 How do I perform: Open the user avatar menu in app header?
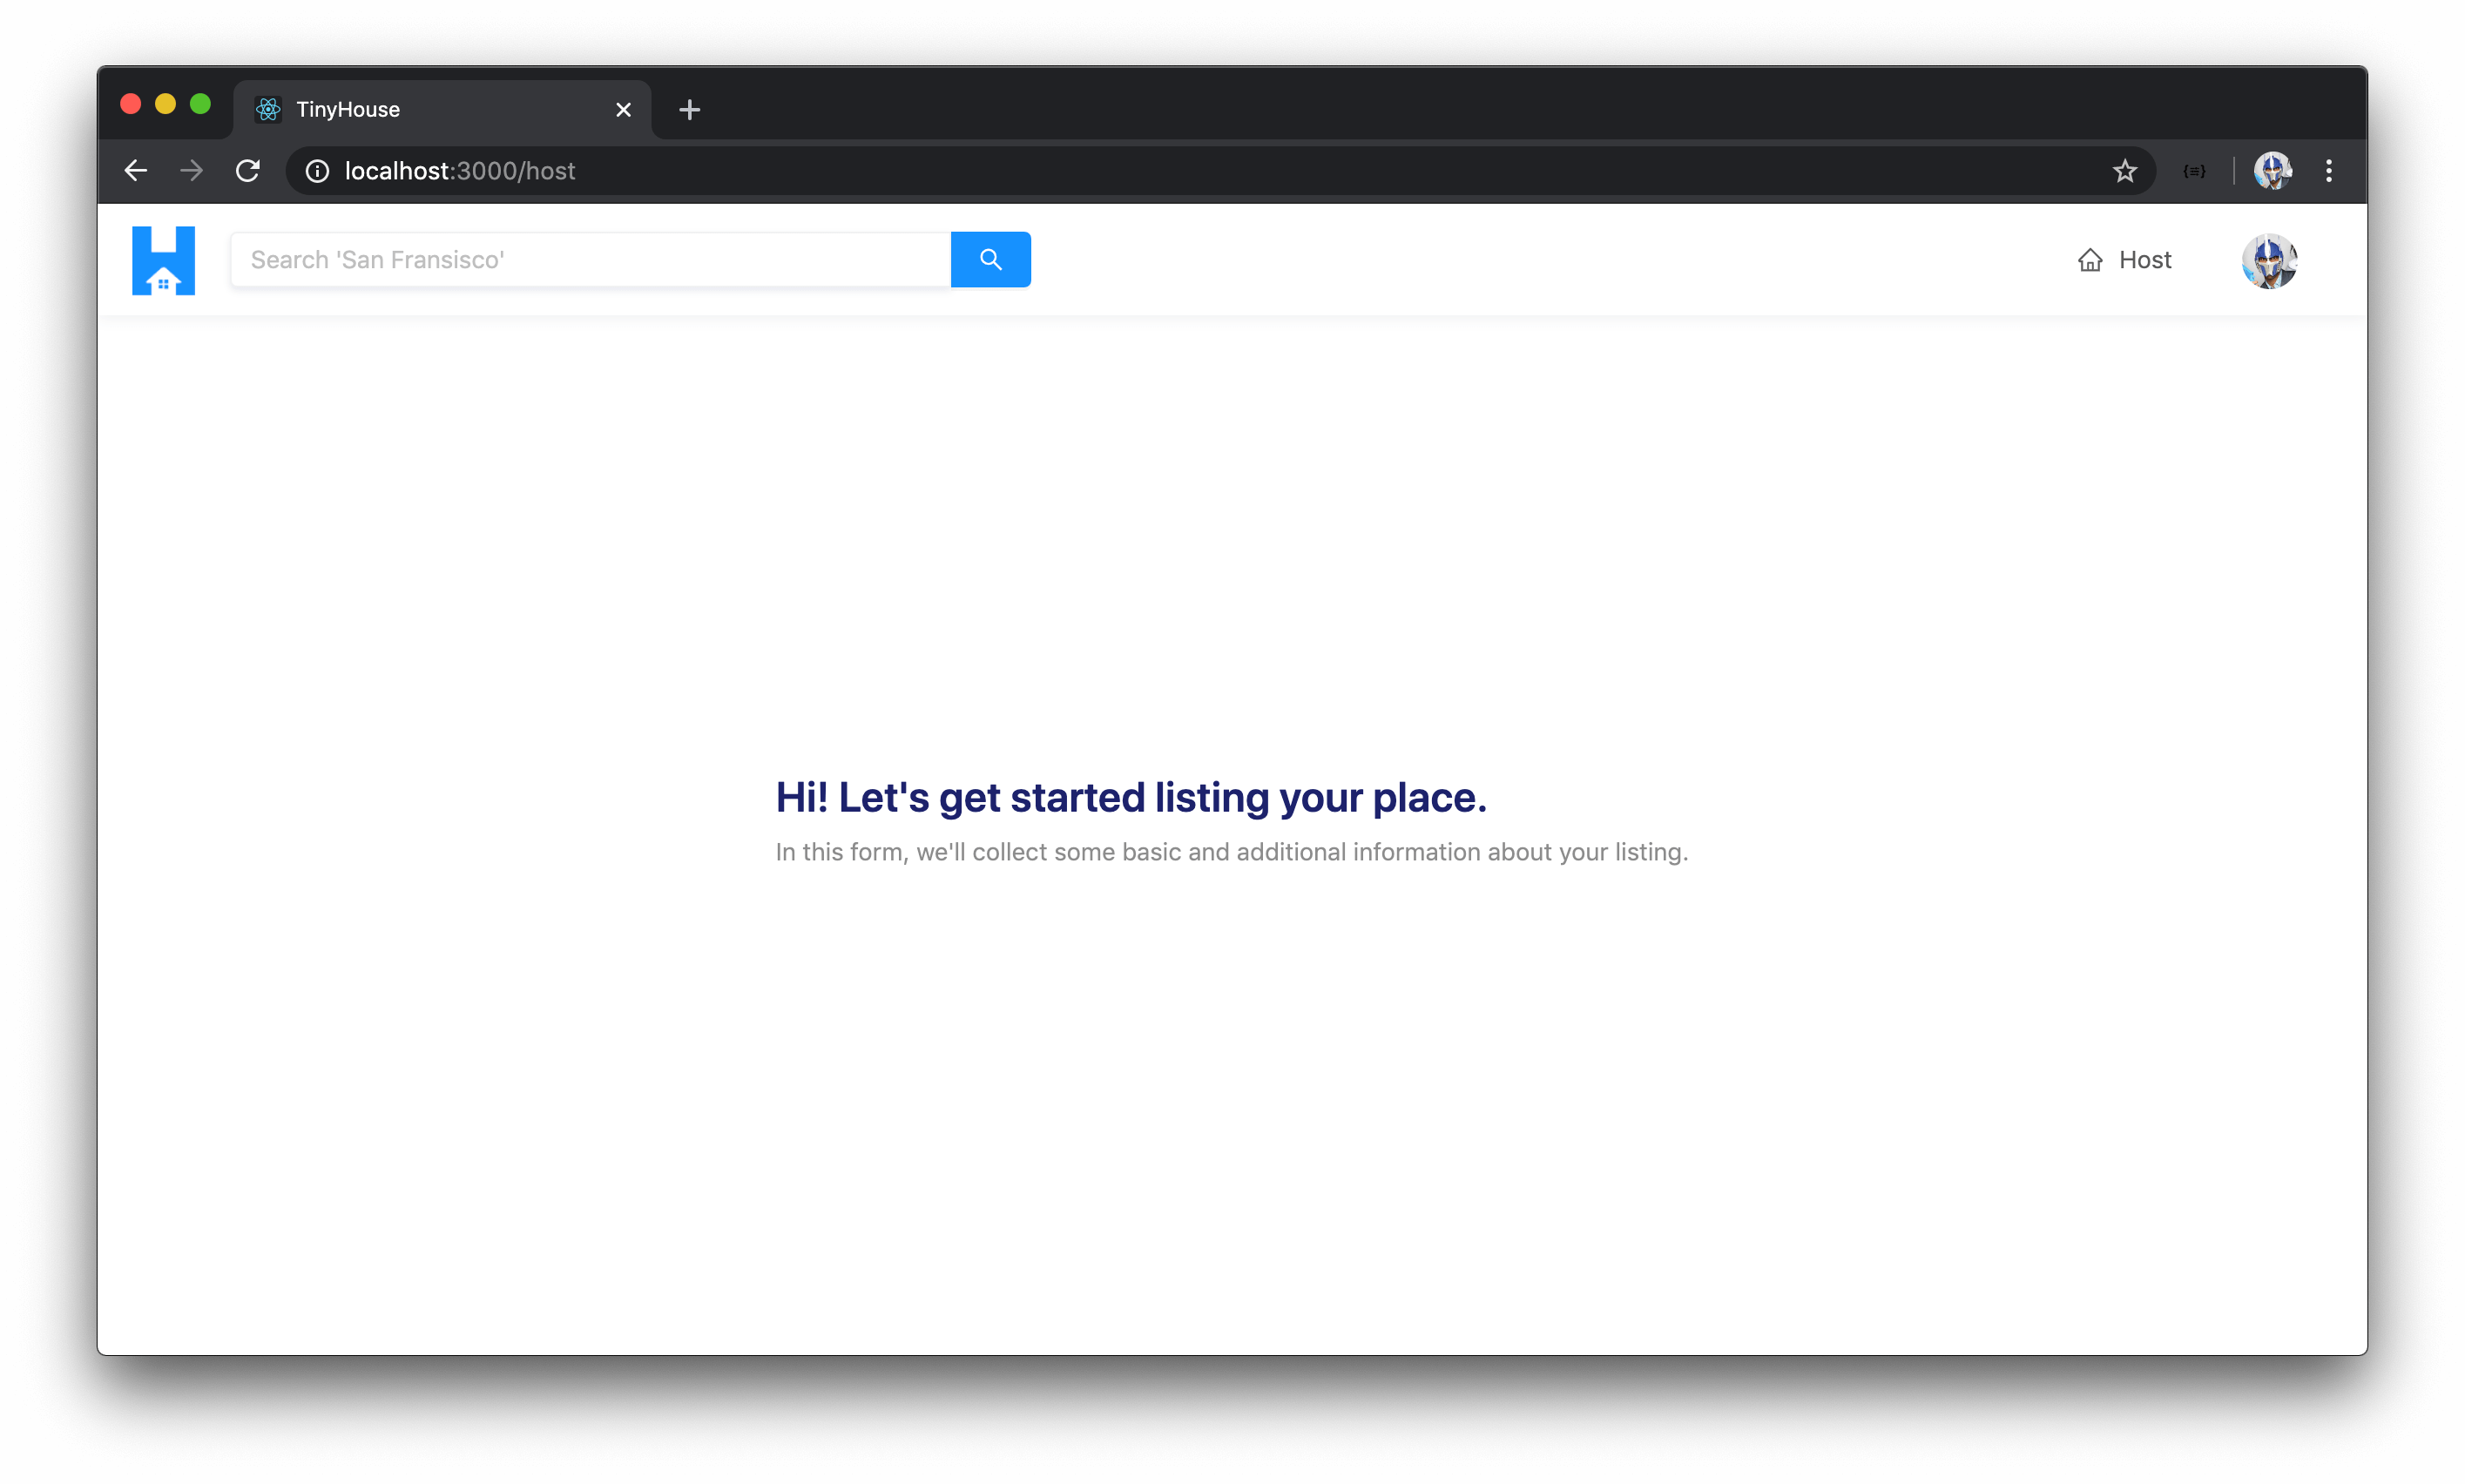(2269, 261)
